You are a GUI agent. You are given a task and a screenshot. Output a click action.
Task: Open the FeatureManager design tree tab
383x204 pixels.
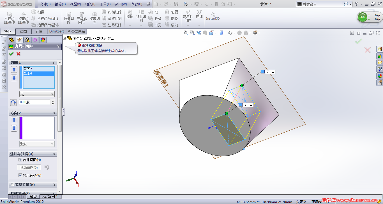pyautogui.click(x=11, y=40)
